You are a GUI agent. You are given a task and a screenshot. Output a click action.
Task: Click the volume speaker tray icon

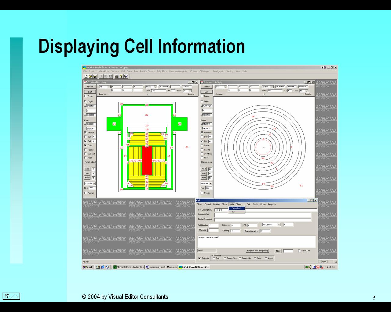(310, 267)
